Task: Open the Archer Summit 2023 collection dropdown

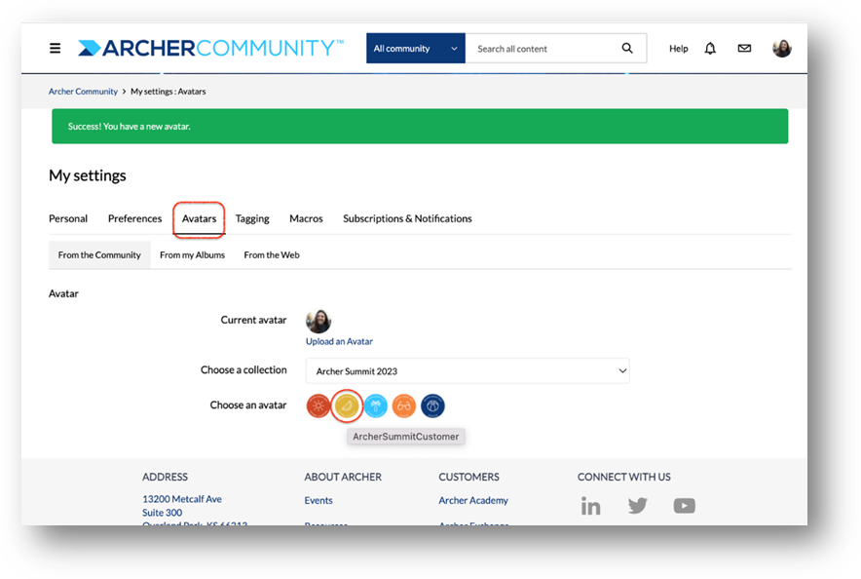Action: click(468, 370)
